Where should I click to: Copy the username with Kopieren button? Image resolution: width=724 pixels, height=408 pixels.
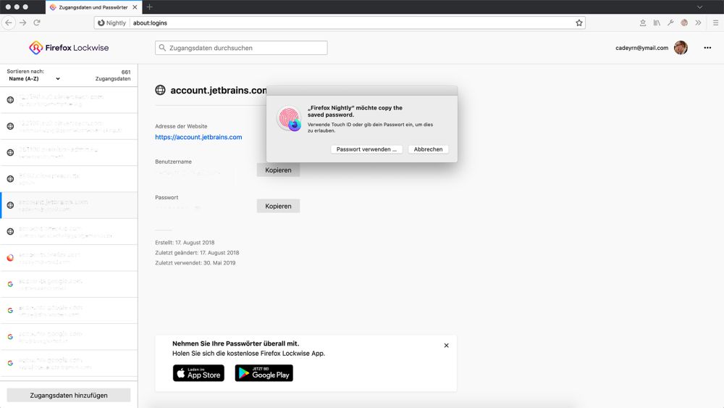(x=278, y=170)
